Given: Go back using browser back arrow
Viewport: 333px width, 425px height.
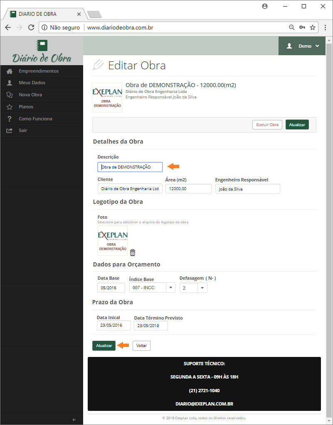Looking at the screenshot, I should coord(8,27).
